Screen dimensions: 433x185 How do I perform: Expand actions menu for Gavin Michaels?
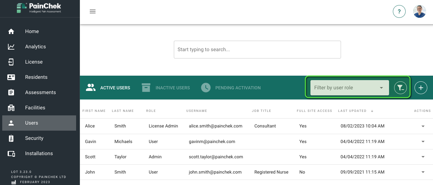click(423, 142)
